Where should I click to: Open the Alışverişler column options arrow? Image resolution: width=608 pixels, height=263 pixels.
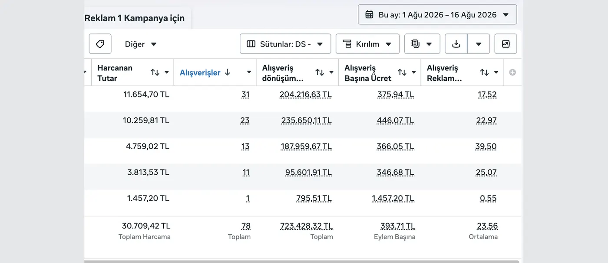[249, 73]
